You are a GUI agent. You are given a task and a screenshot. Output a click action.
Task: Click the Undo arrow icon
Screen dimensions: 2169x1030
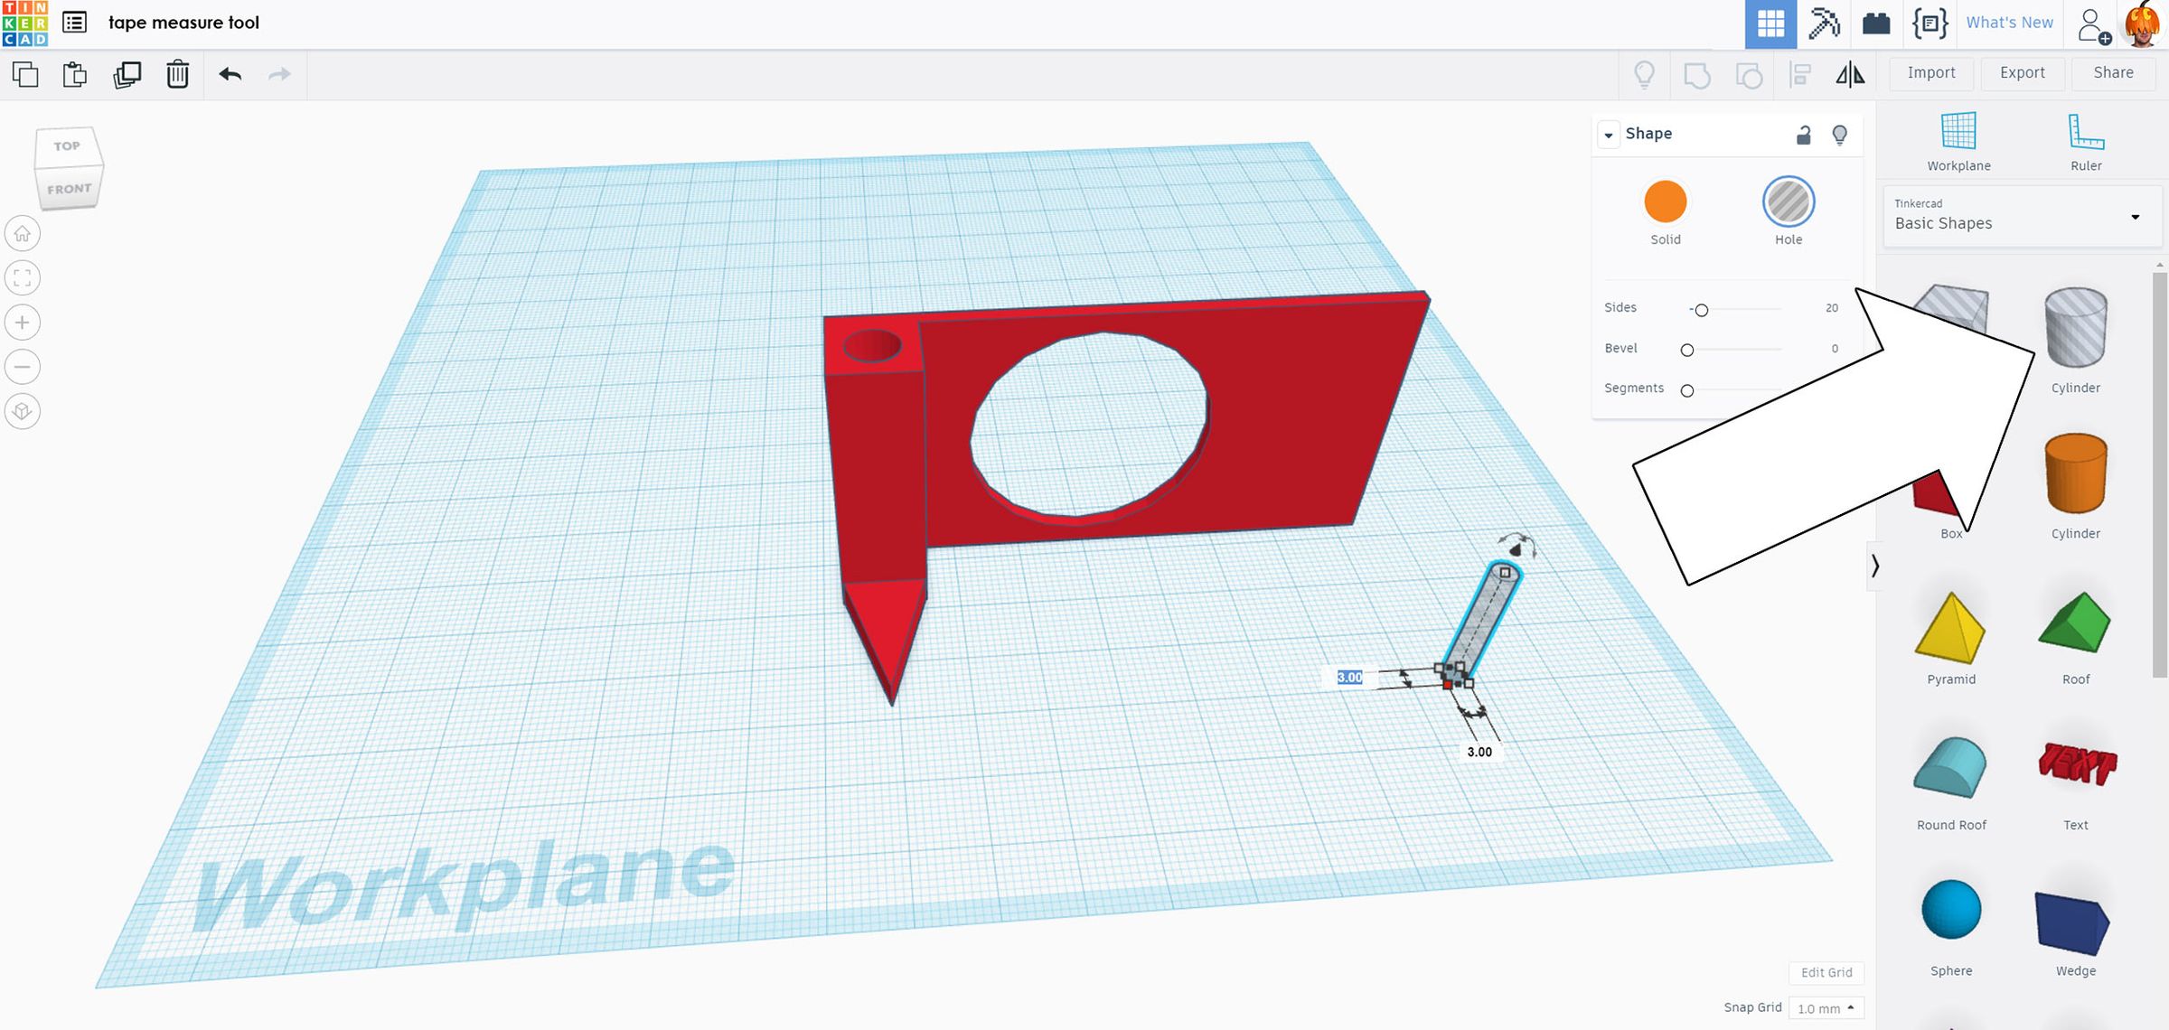tap(230, 75)
